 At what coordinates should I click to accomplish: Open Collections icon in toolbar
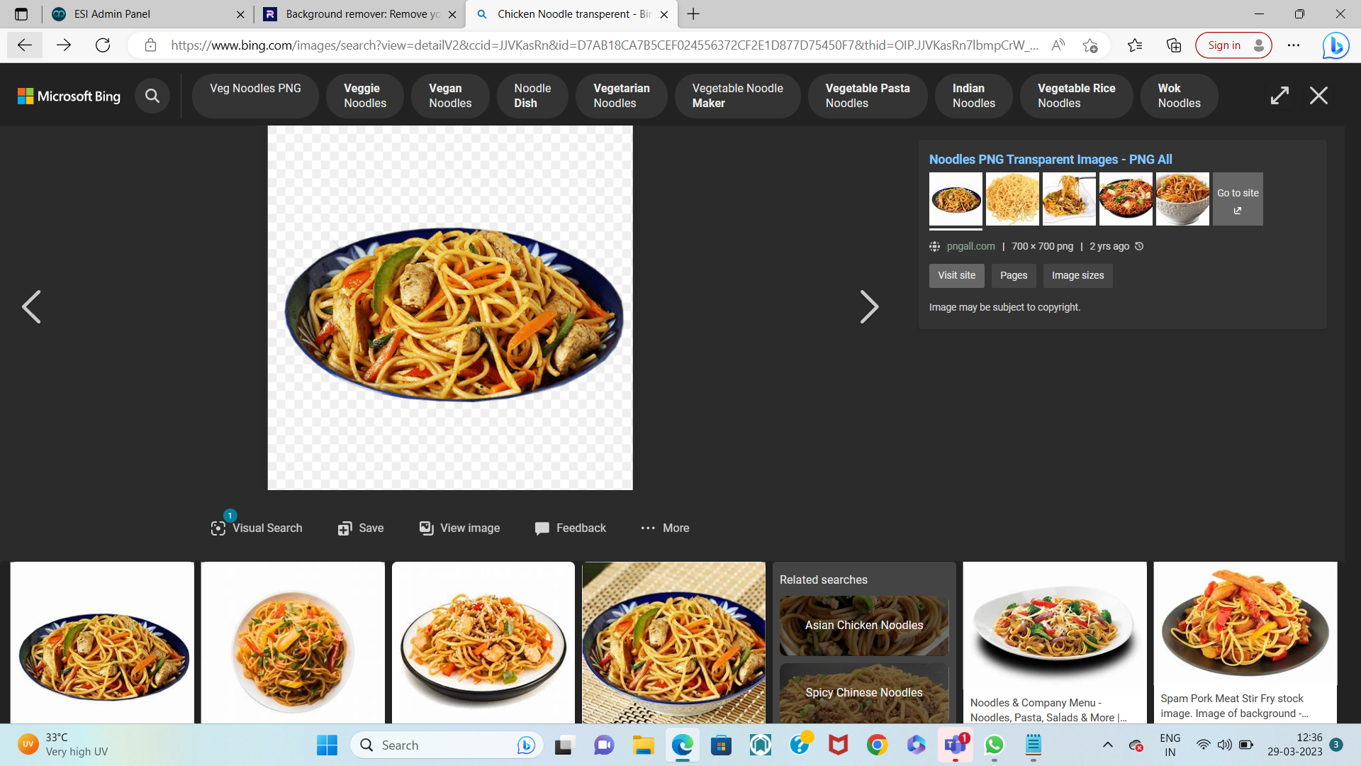click(1174, 45)
